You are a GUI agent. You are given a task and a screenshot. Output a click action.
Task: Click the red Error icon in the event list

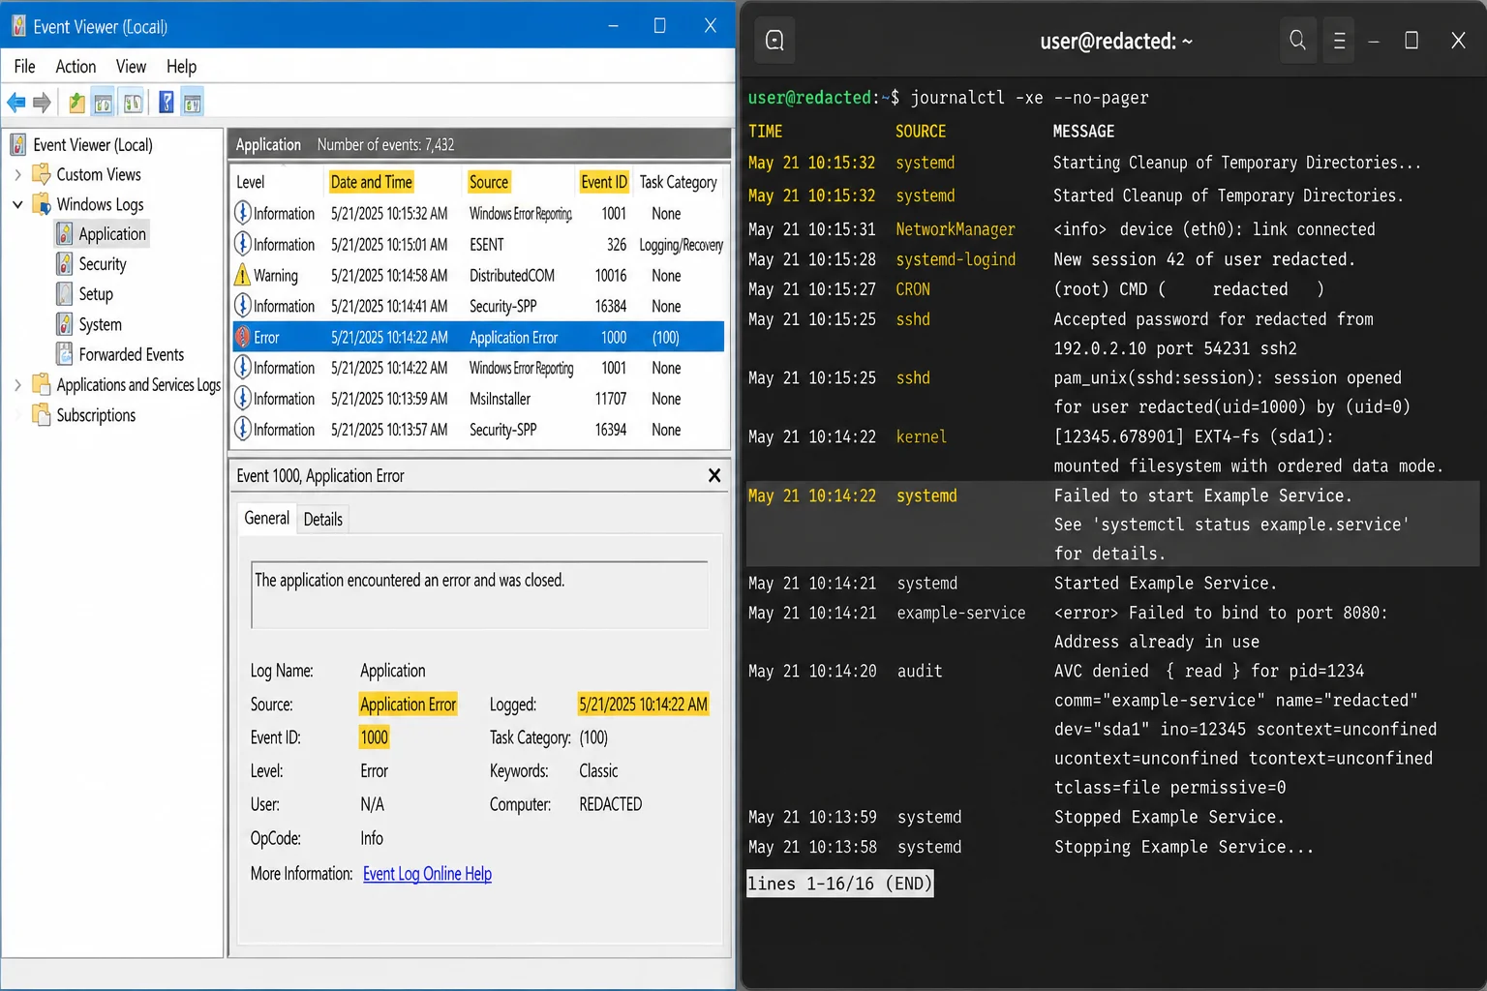click(x=243, y=337)
